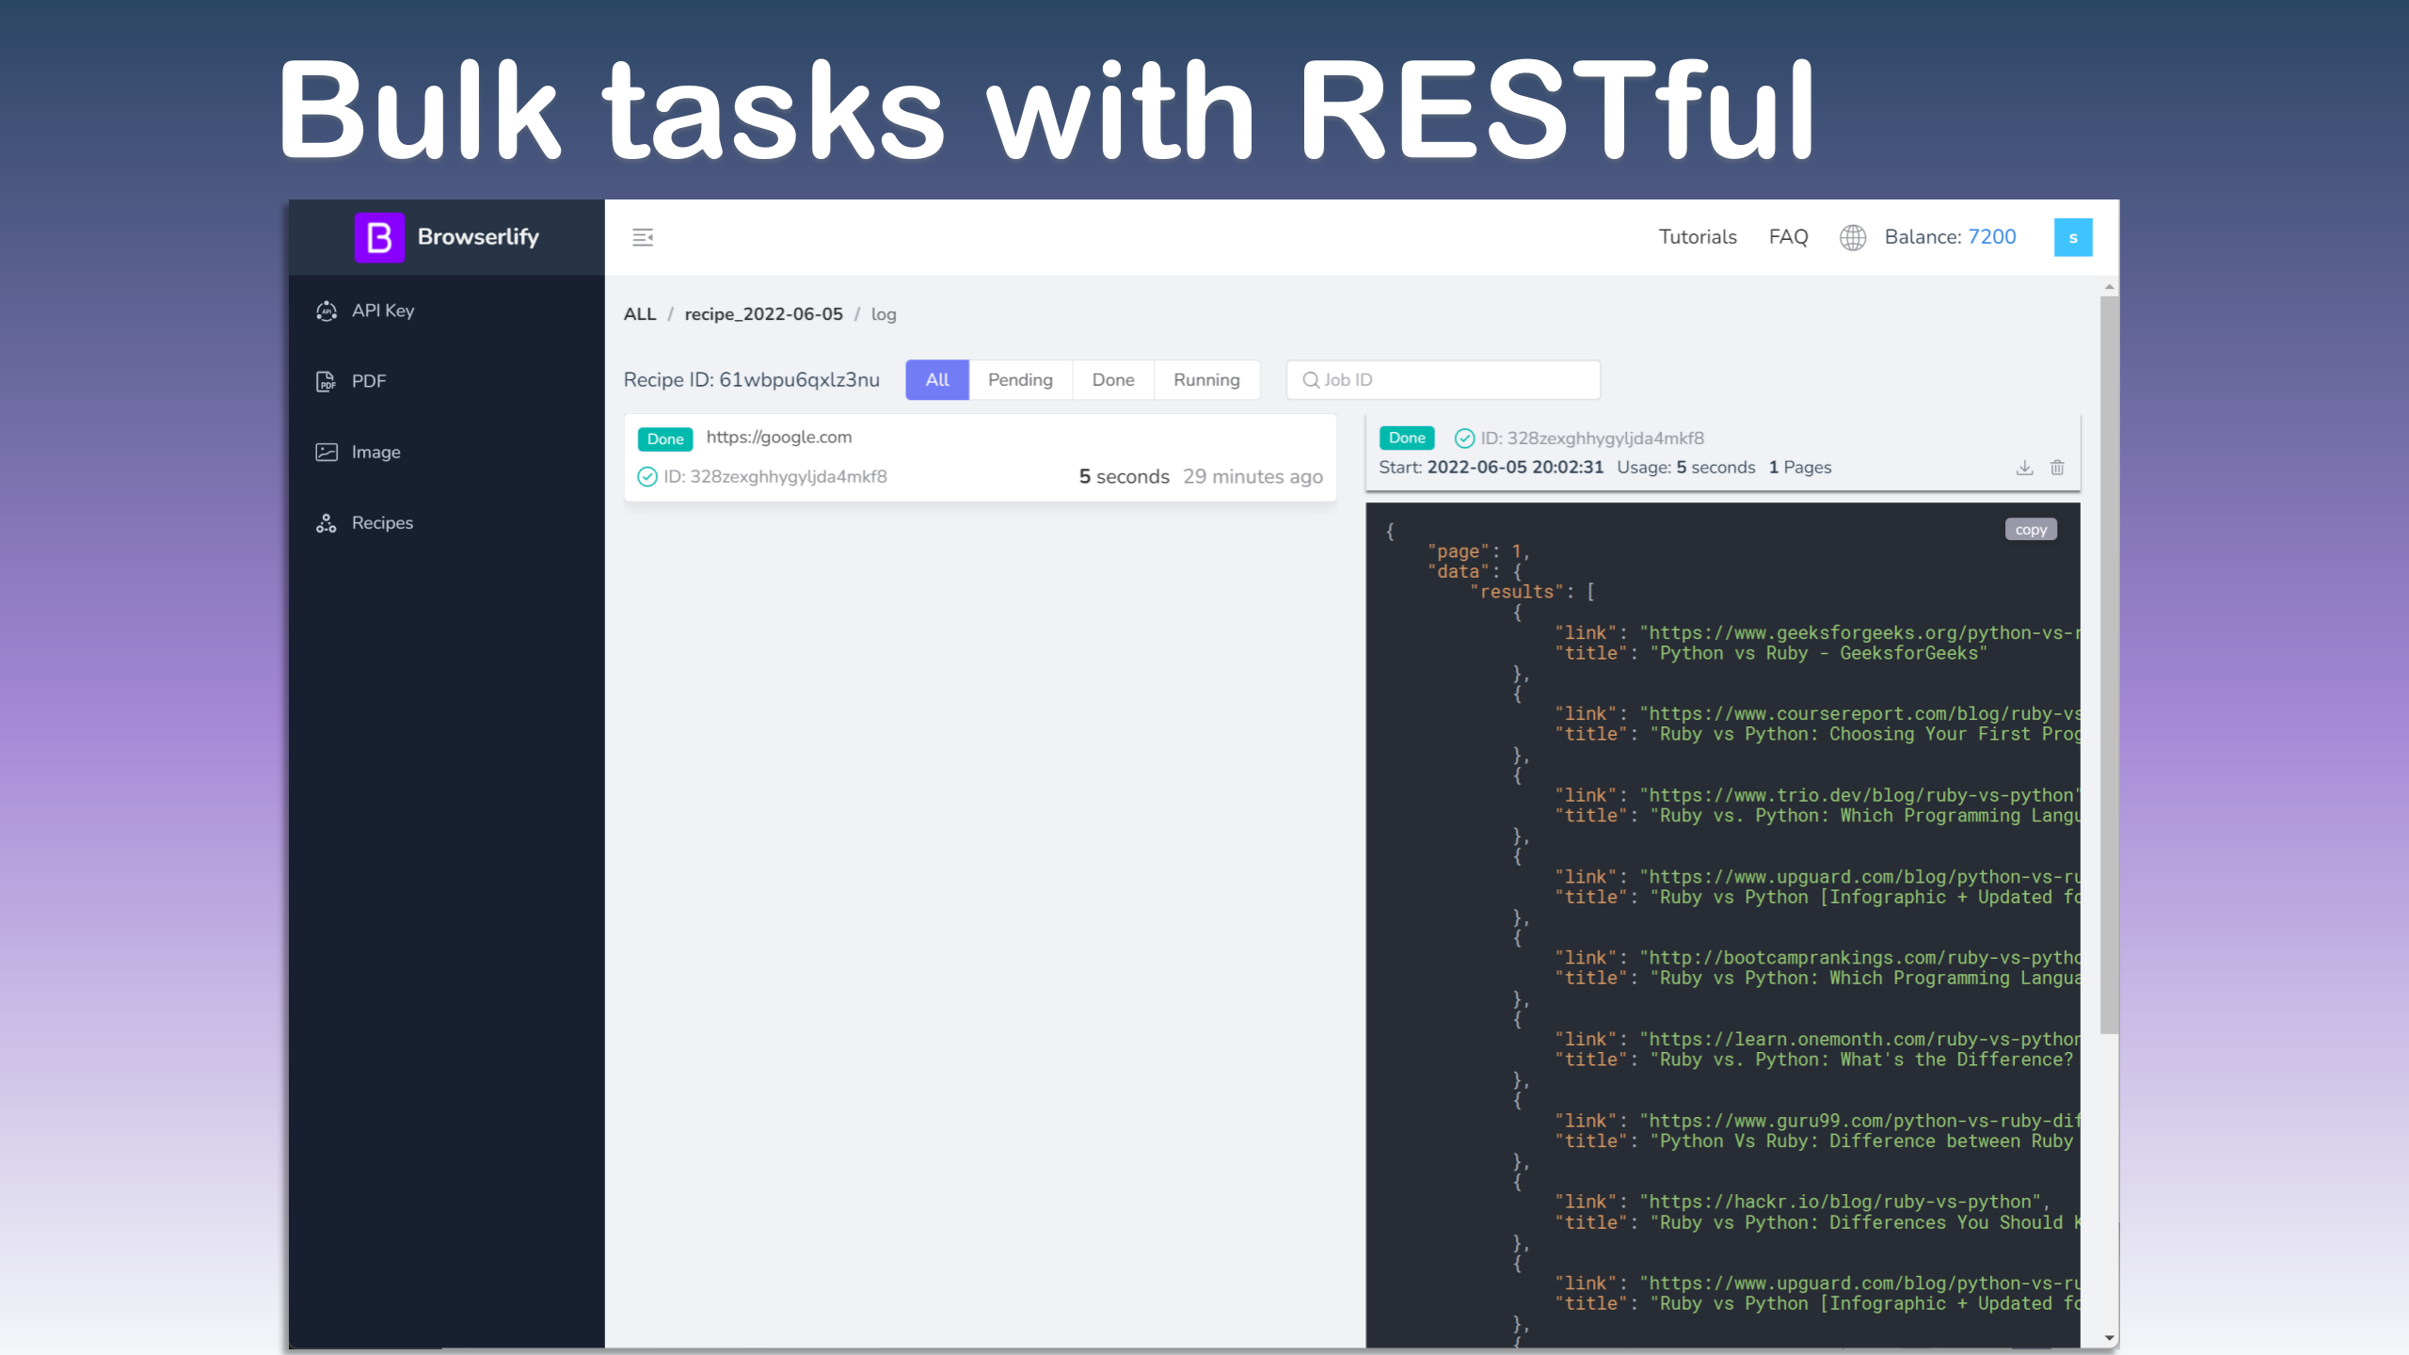The image size is (2409, 1355).
Task: Click the Done badge in job list
Action: click(665, 438)
